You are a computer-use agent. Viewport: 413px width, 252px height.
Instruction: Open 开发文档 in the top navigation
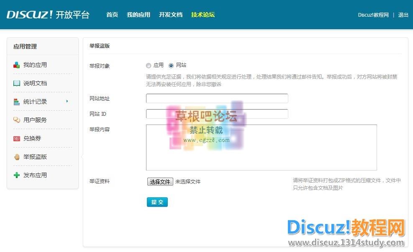(x=171, y=15)
